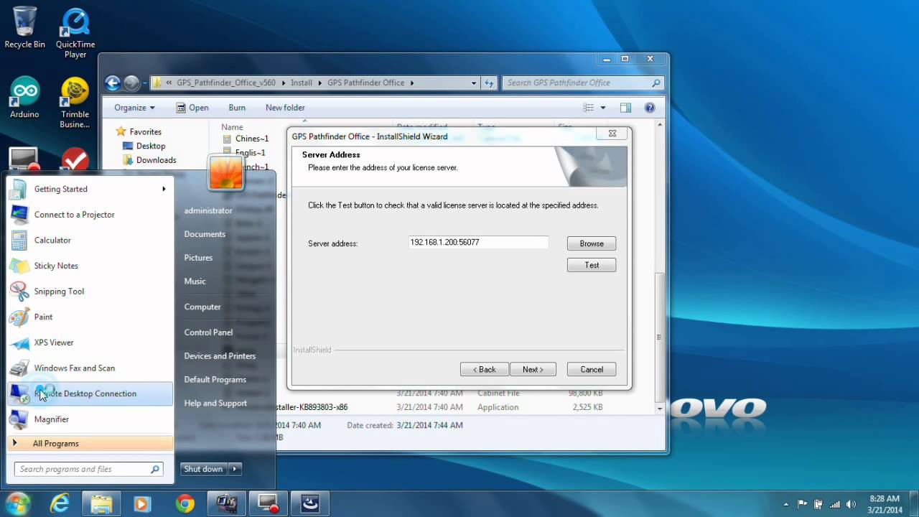The width and height of the screenshot is (919, 517).
Task: Open Google Chrome from taskbar
Action: tap(185, 503)
